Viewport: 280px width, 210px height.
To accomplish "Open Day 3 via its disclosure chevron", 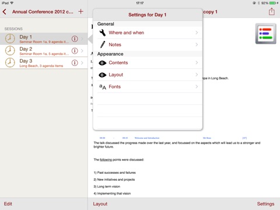I will click(x=82, y=63).
